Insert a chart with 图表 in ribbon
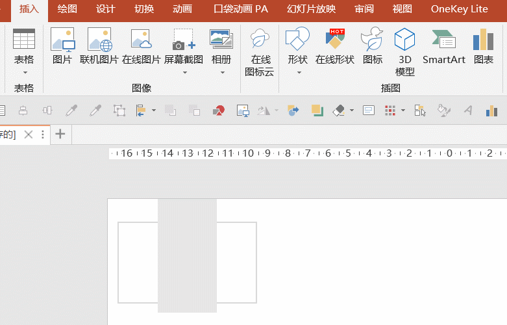Image resolution: width=507 pixels, height=325 pixels. pos(484,45)
